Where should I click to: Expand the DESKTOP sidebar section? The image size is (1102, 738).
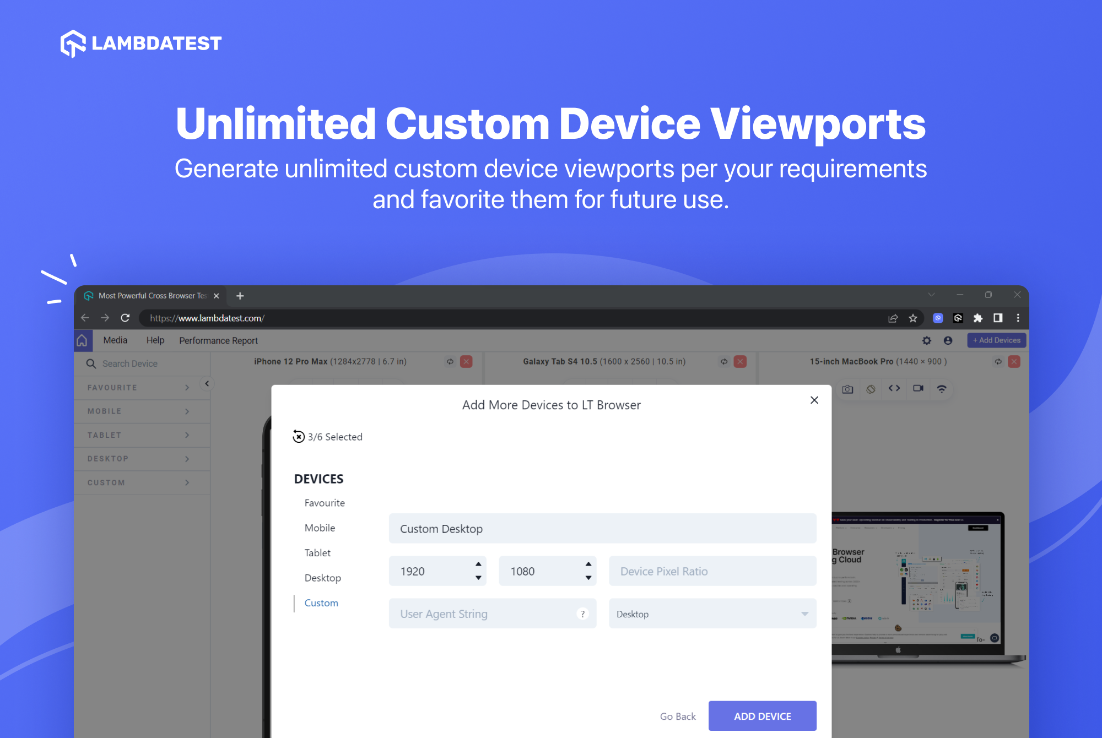coord(142,459)
